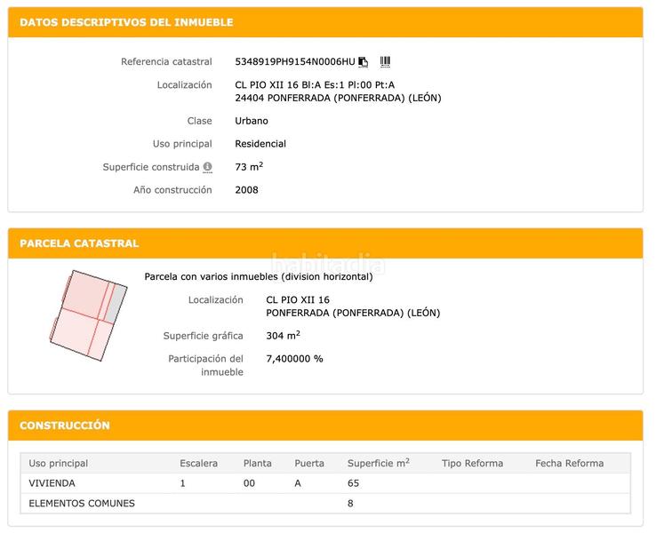Image resolution: width=656 pixels, height=533 pixels.
Task: Sort by the Planta column header
Action: click(258, 463)
